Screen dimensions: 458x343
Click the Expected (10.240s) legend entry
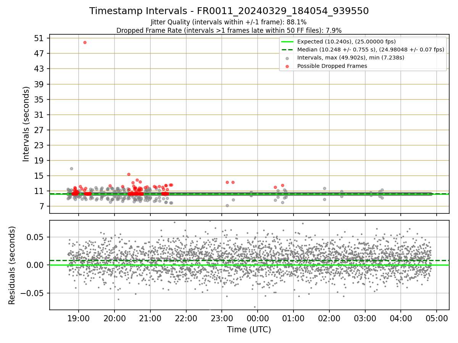click(346, 42)
